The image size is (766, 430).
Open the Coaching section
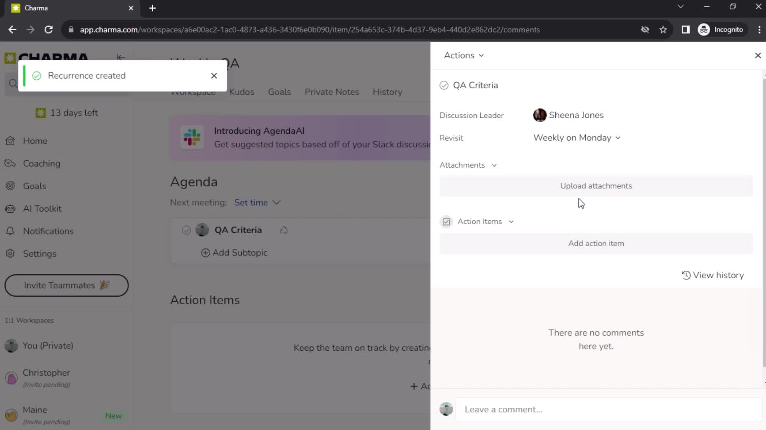pyautogui.click(x=41, y=163)
